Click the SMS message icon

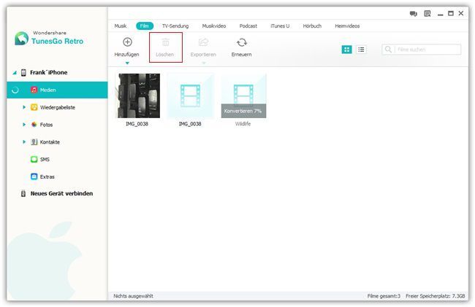point(34,159)
